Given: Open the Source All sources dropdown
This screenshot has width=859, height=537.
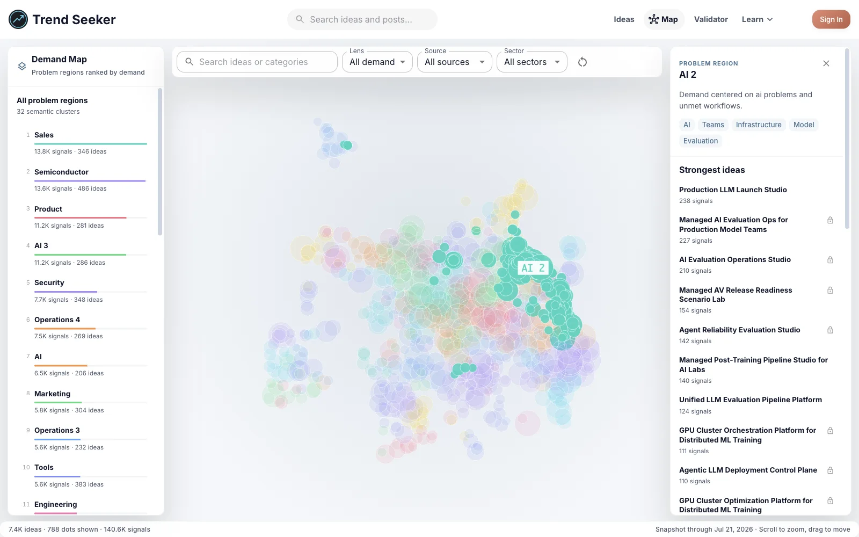Looking at the screenshot, I should [x=455, y=62].
